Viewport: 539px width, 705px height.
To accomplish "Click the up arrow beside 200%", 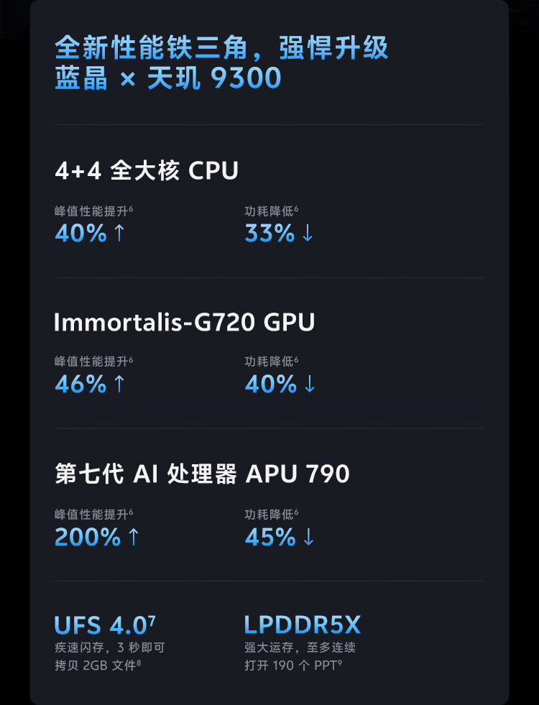I will click(133, 538).
